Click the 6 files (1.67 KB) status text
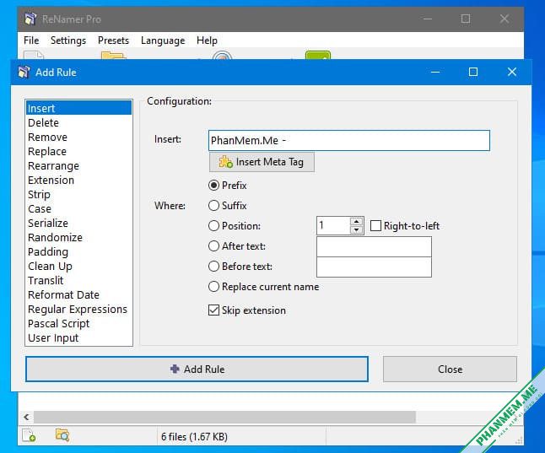Screen dimensions: 545x453 [x=194, y=437]
